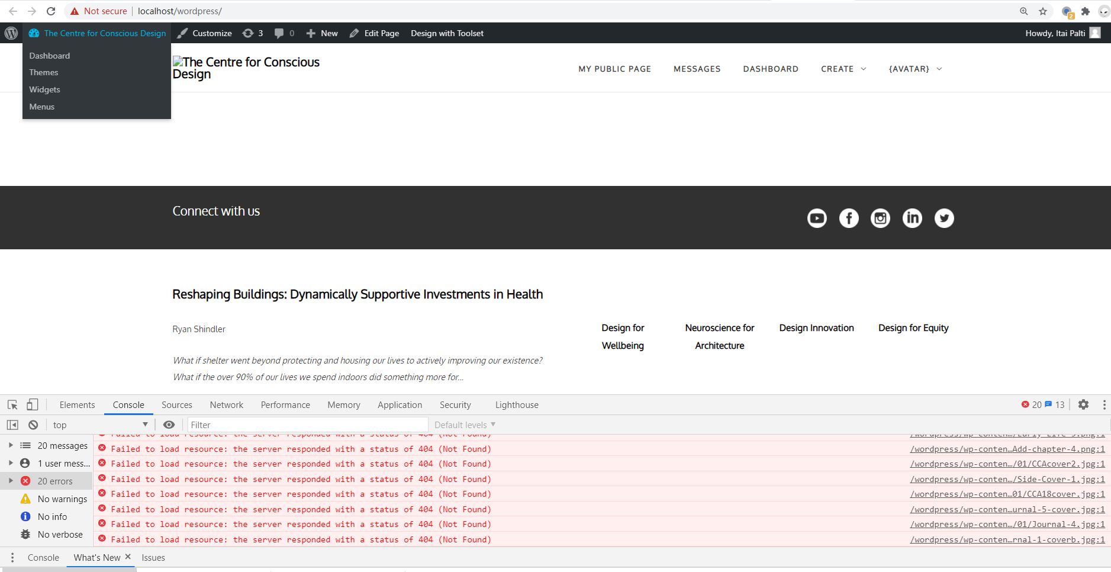Open DevTools three-dot customize menu
The width and height of the screenshot is (1111, 572).
[x=1104, y=405]
